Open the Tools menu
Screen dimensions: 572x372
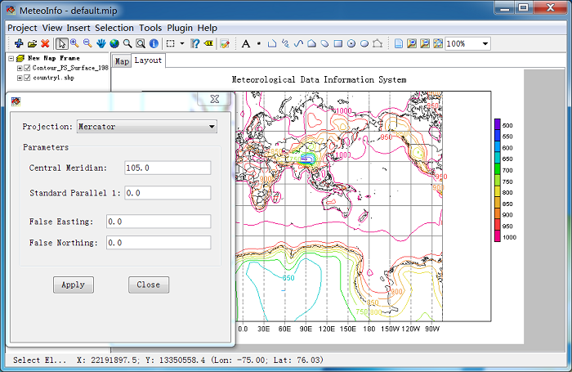coord(150,28)
